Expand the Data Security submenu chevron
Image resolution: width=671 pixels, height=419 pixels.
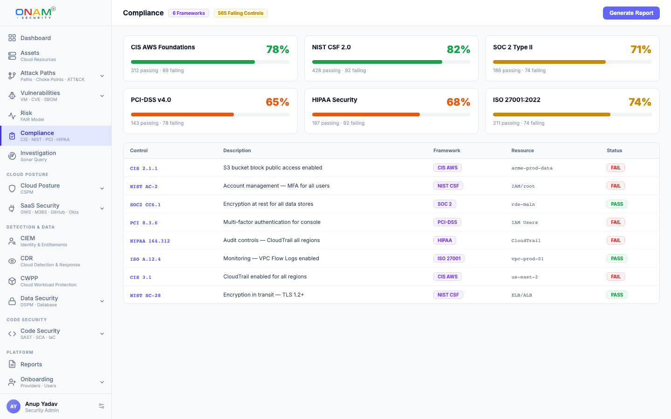(x=102, y=301)
